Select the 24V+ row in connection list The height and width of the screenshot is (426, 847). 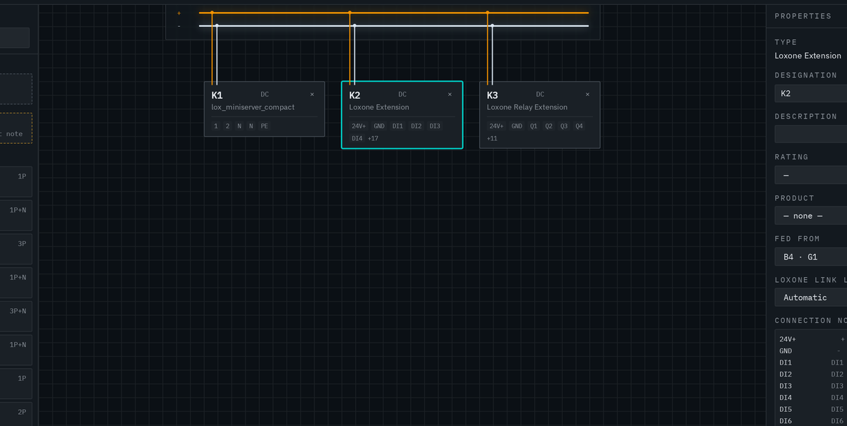pos(812,339)
